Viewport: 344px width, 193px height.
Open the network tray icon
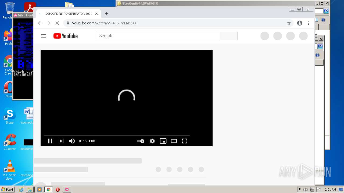tap(312, 190)
